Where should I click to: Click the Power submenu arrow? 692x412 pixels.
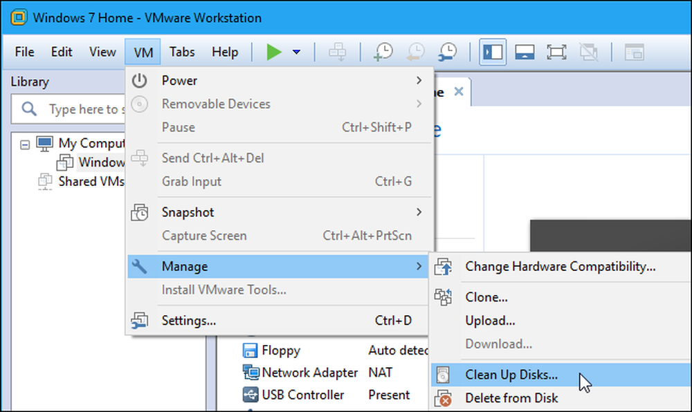(419, 81)
